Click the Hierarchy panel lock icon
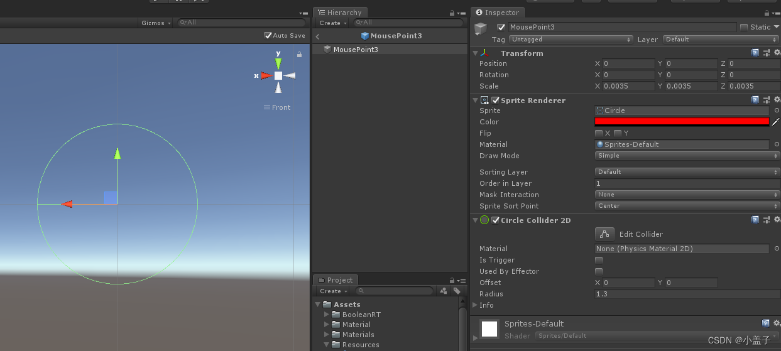The image size is (781, 351). tap(452, 13)
